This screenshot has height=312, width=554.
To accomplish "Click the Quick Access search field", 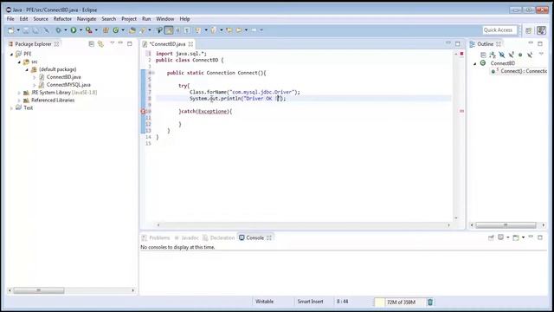I will click(499, 30).
